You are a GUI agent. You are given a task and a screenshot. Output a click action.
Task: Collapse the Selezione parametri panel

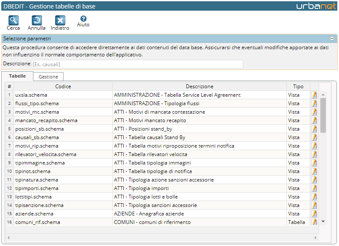(x=332, y=39)
